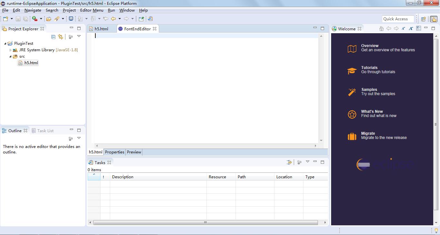440x235 pixels.
Task: Open the External Tools dropdown arrow
Action: click(41, 19)
